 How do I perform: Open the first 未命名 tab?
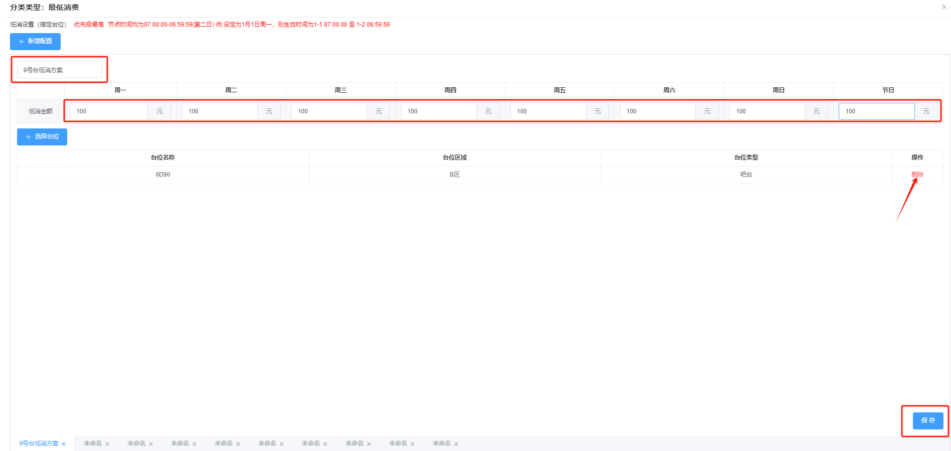point(93,443)
